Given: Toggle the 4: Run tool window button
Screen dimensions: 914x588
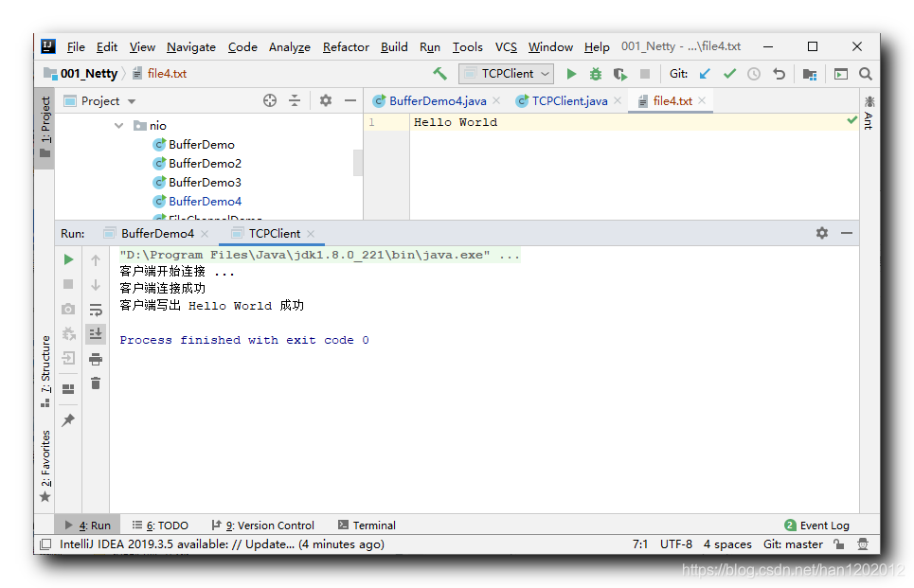Looking at the screenshot, I should tap(87, 526).
